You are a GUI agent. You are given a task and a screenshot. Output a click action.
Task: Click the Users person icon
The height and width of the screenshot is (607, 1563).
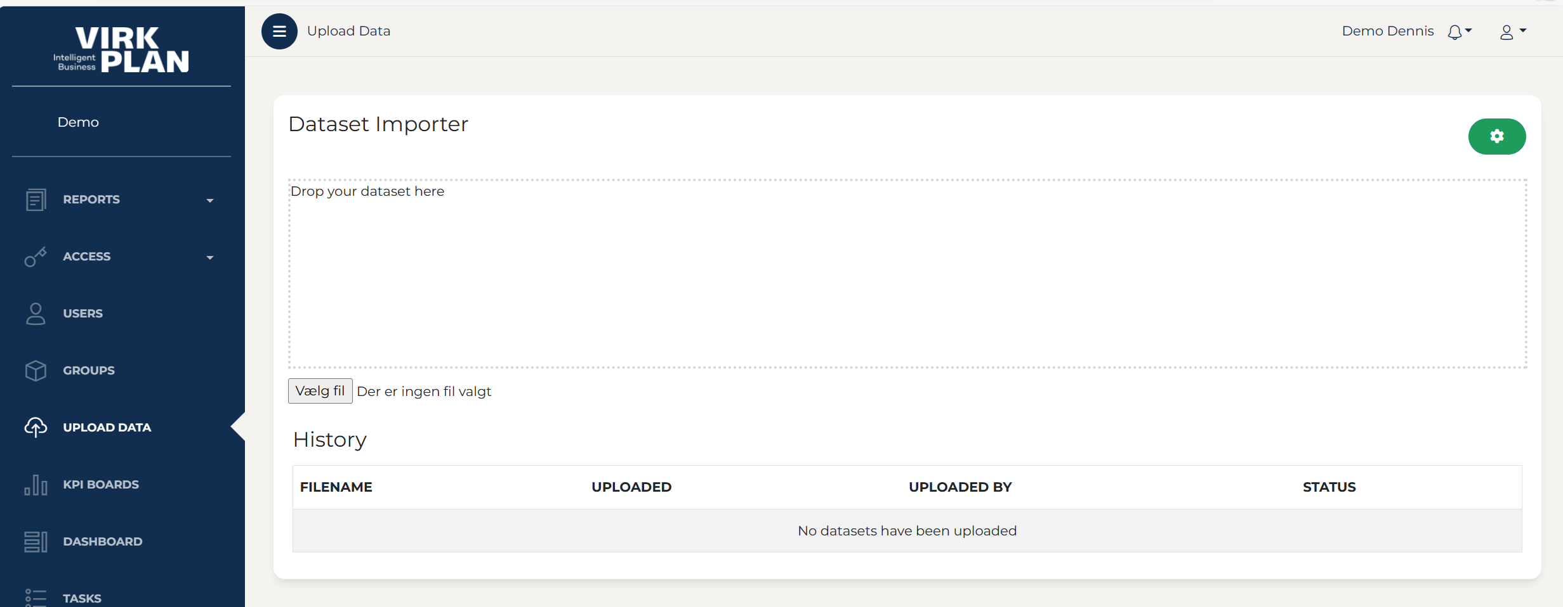click(x=36, y=314)
